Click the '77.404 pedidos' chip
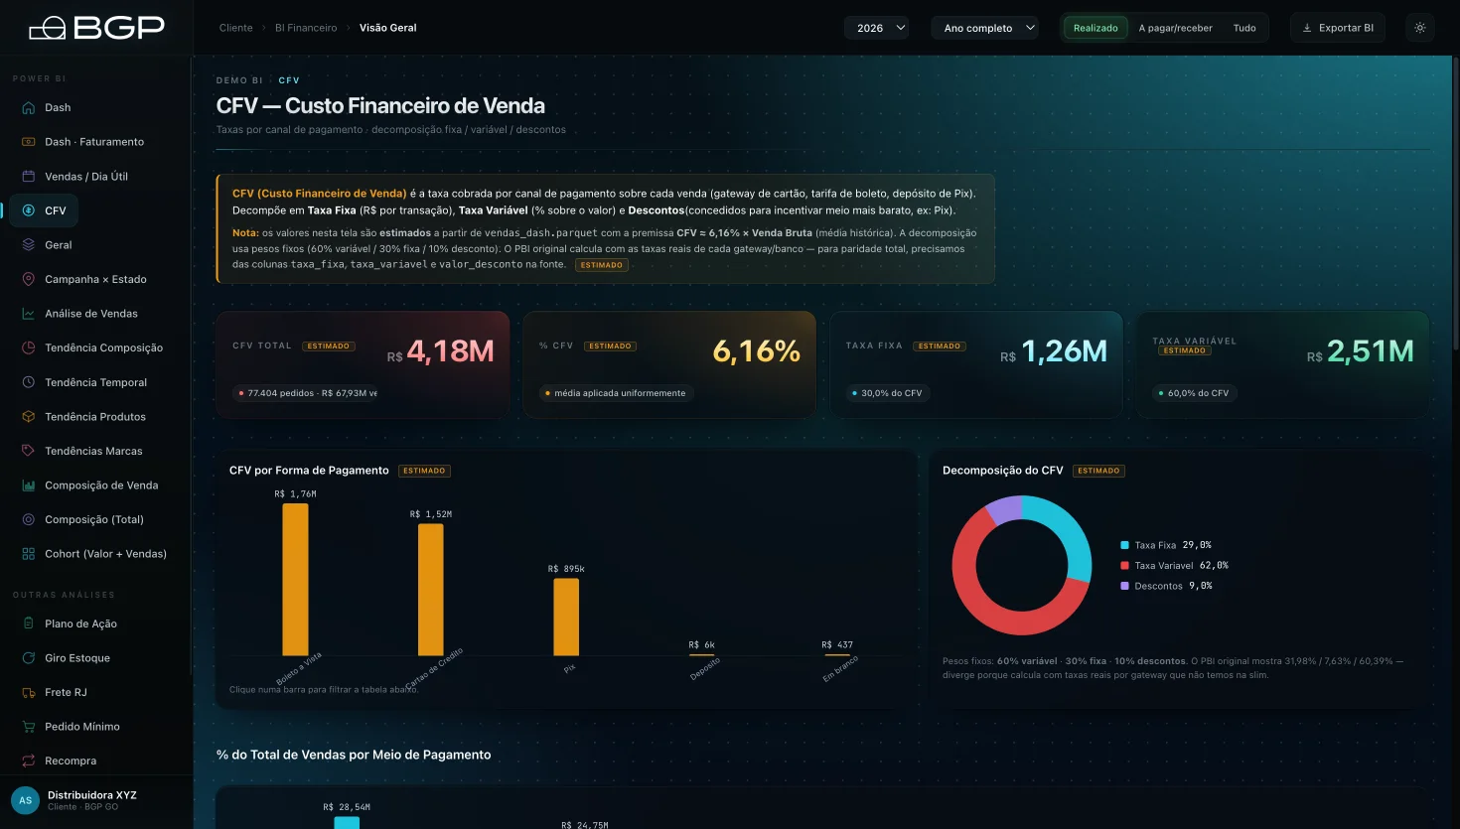Screen dimensions: 1460x829 pyautogui.click(x=307, y=393)
